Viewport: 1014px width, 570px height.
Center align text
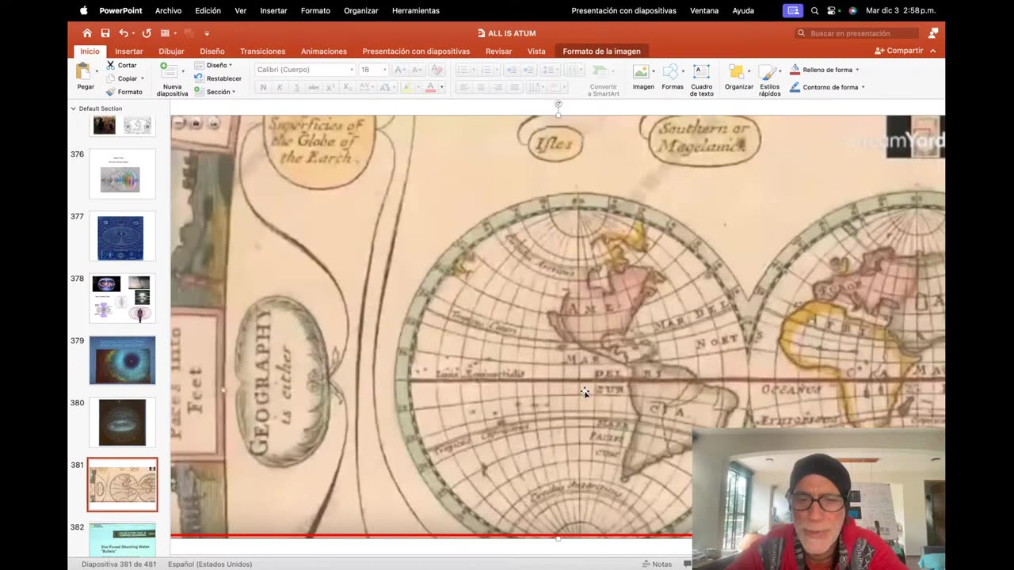[481, 87]
